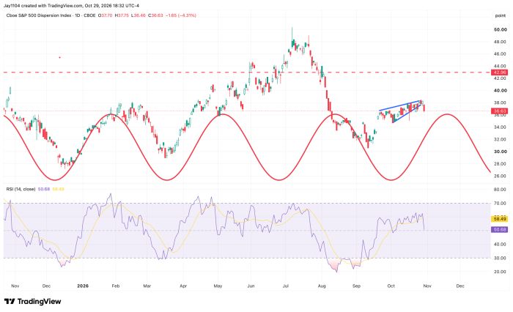Select the close value C36.63 in the header
This screenshot has width=513, height=312.
[x=155, y=15]
